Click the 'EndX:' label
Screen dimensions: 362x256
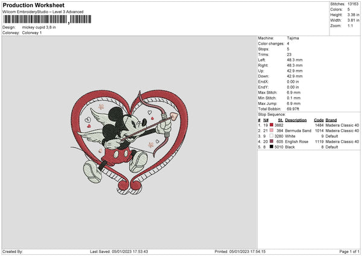point(263,82)
